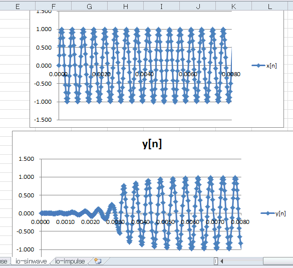Click the scroll left arrow of horizontal scrollbar

[x=222, y=261]
